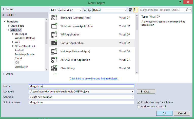Viewport: 194px width, 119px height.
Task: Select the Windows Forms Application template icon
Action: (x=54, y=26)
